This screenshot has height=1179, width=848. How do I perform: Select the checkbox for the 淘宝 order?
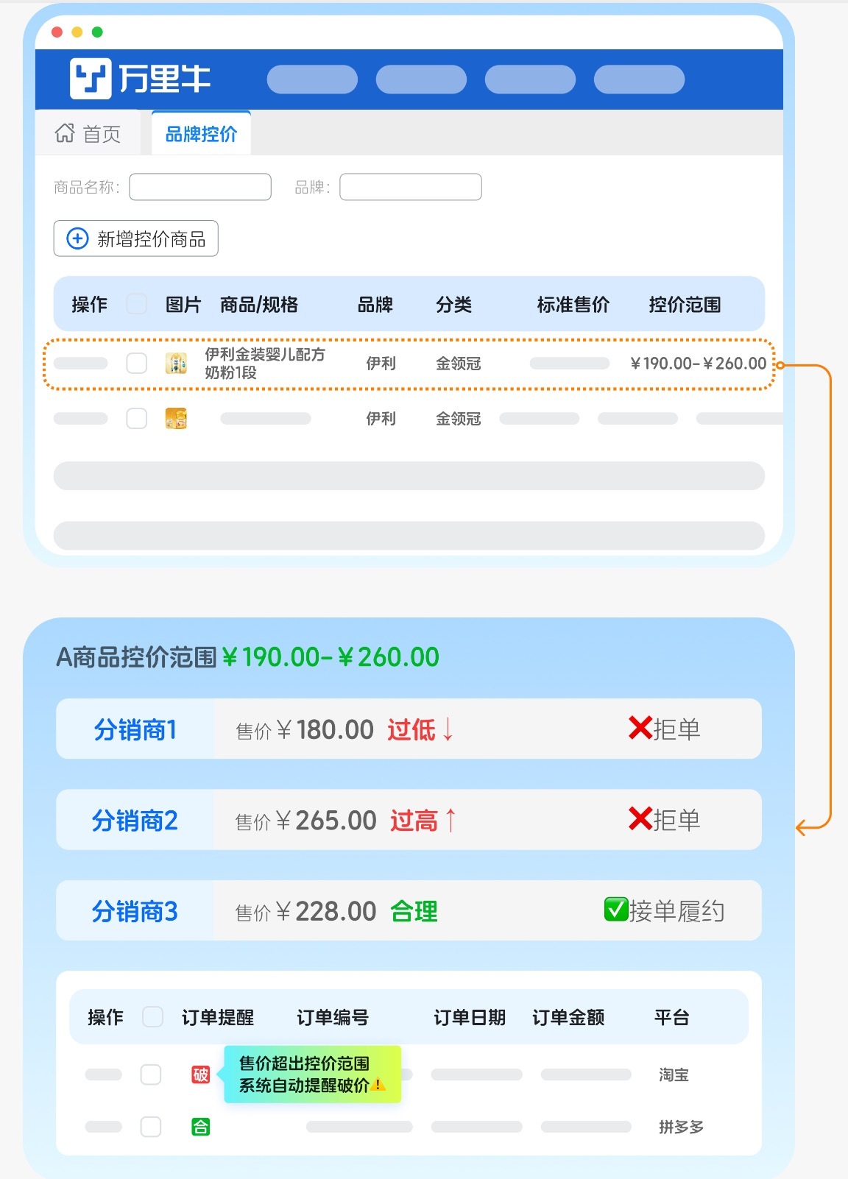tap(151, 1074)
